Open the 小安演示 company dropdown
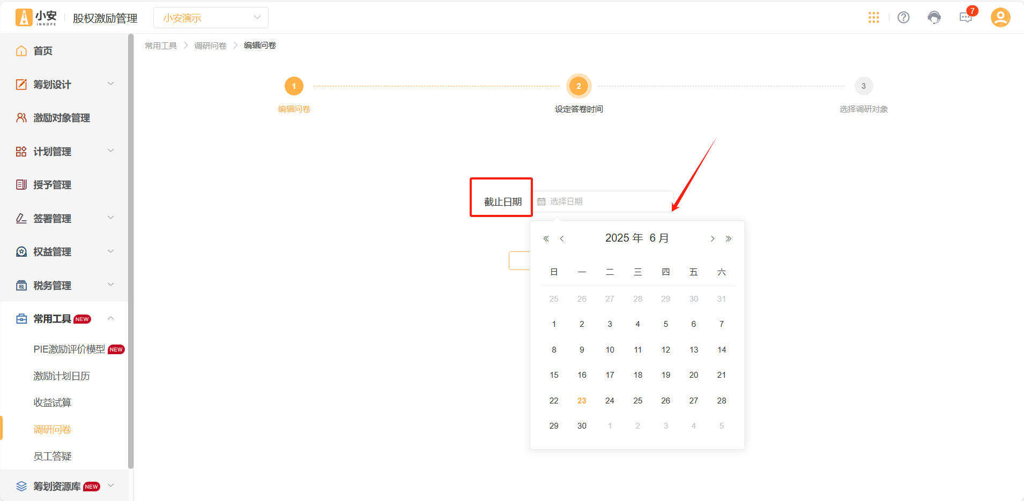Image resolution: width=1024 pixels, height=501 pixels. point(211,18)
